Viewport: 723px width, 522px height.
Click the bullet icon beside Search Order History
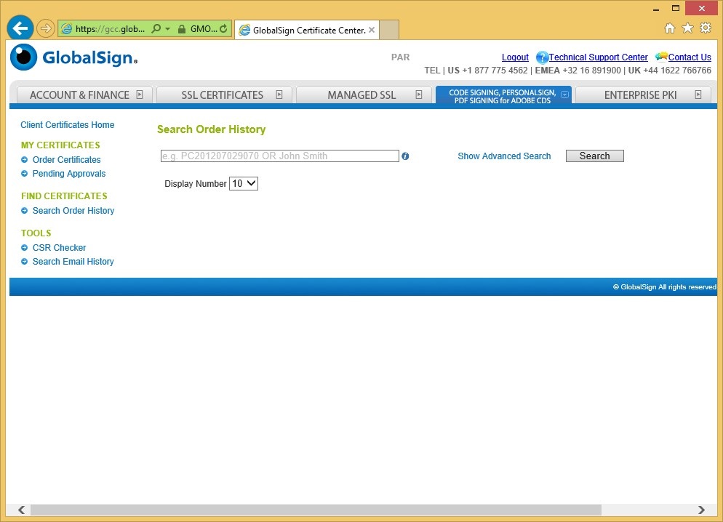[25, 211]
